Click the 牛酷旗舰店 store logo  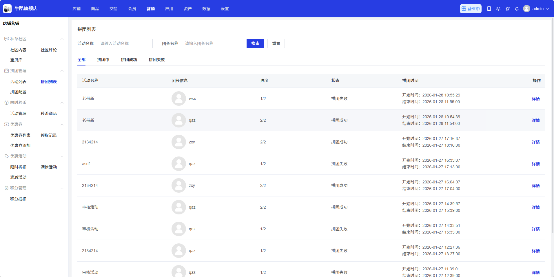point(7,9)
